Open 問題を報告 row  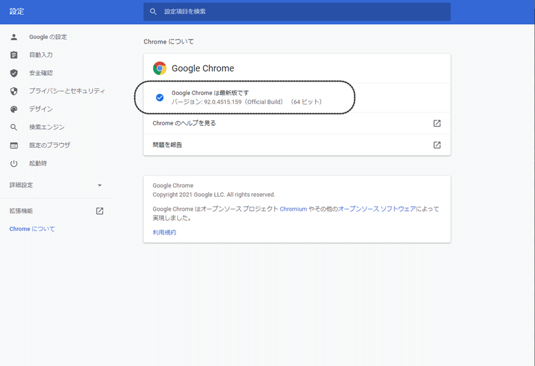[x=297, y=145]
